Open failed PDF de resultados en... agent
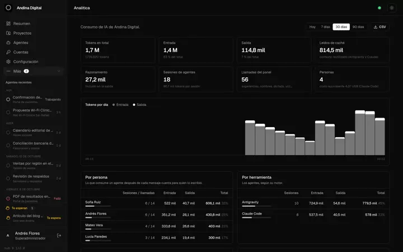403x252 pixels. click(x=34, y=198)
